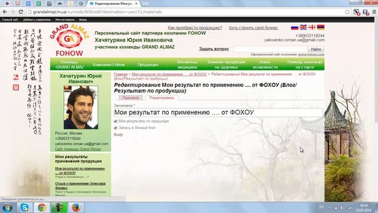Open the pen-shaped browser extension icon

357,12
